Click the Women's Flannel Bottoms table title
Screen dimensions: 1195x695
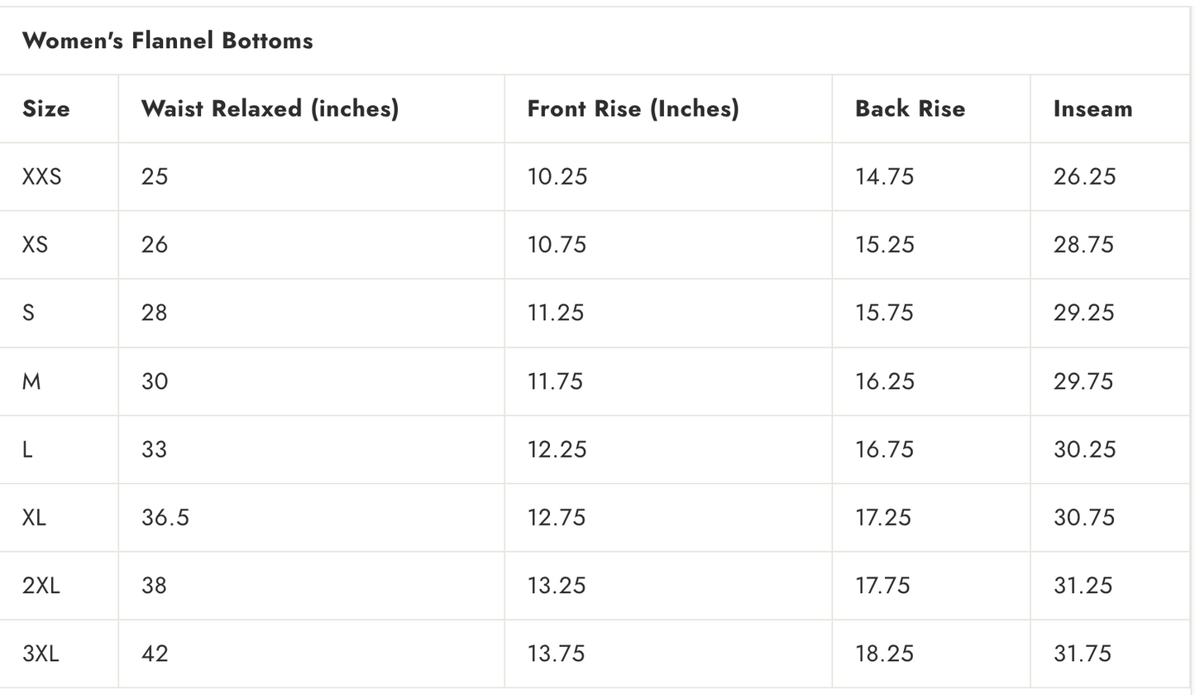point(167,41)
